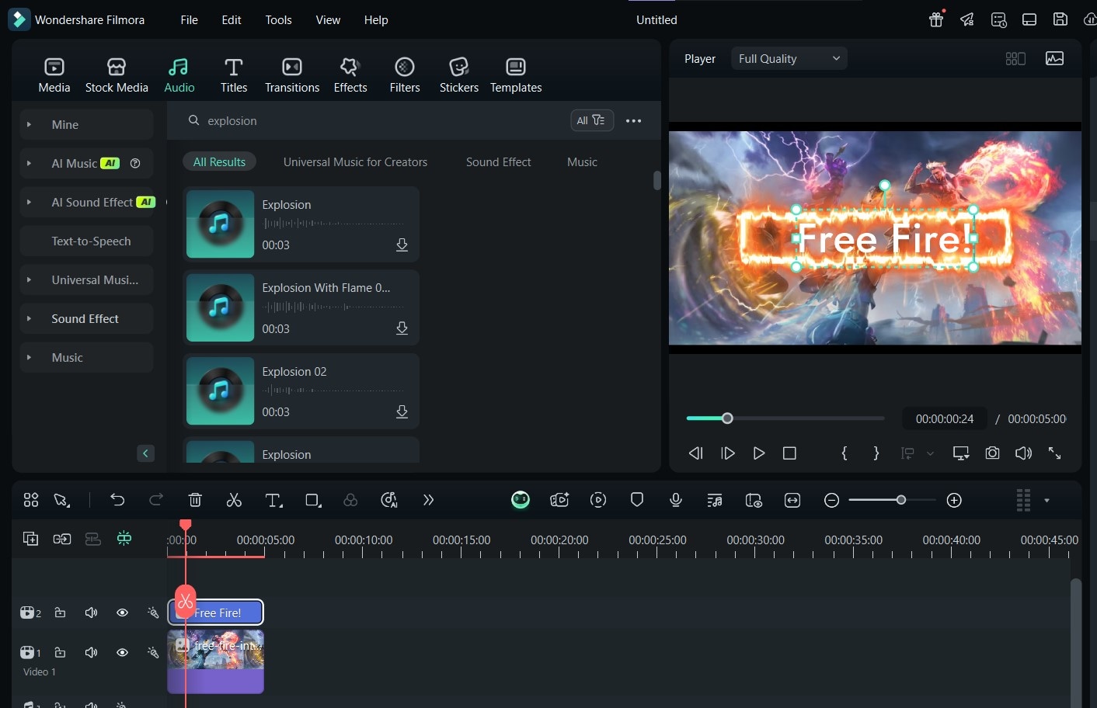Collapse the audio category sidebar
Viewport: 1097px width, 708px height.
click(x=145, y=453)
